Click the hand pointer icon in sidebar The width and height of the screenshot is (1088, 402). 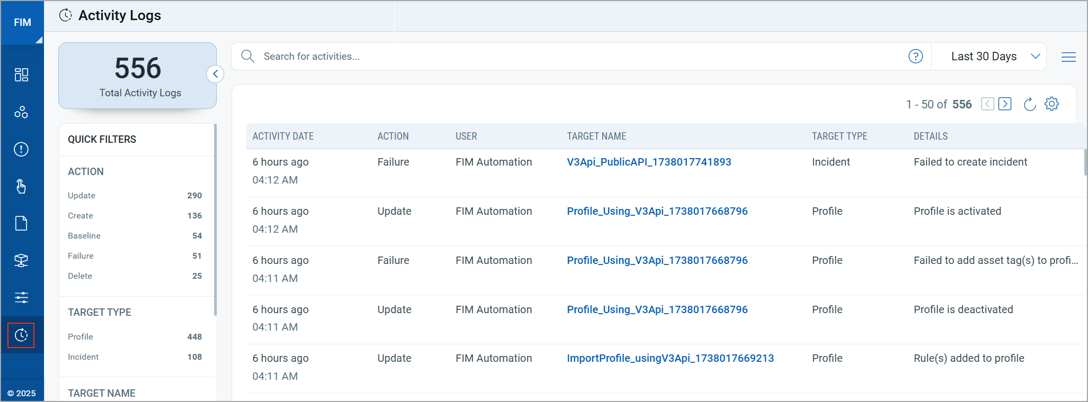[21, 186]
